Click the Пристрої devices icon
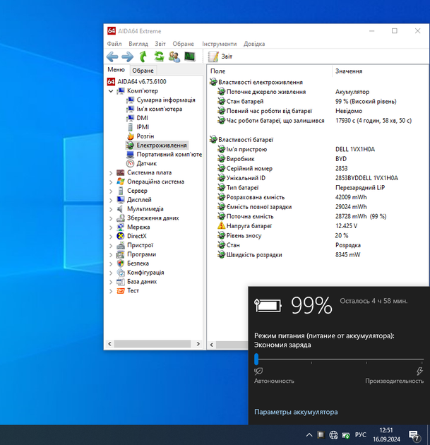The image size is (430, 445). (121, 245)
